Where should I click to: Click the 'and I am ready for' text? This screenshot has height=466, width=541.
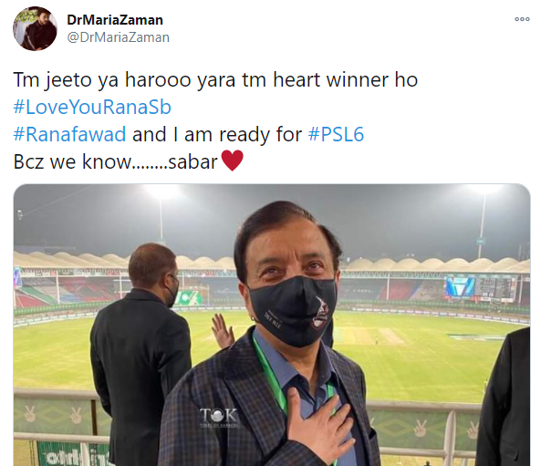coord(217,134)
